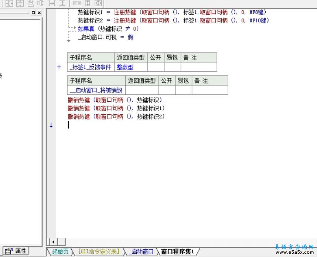Close the left side panel

tap(39, 13)
